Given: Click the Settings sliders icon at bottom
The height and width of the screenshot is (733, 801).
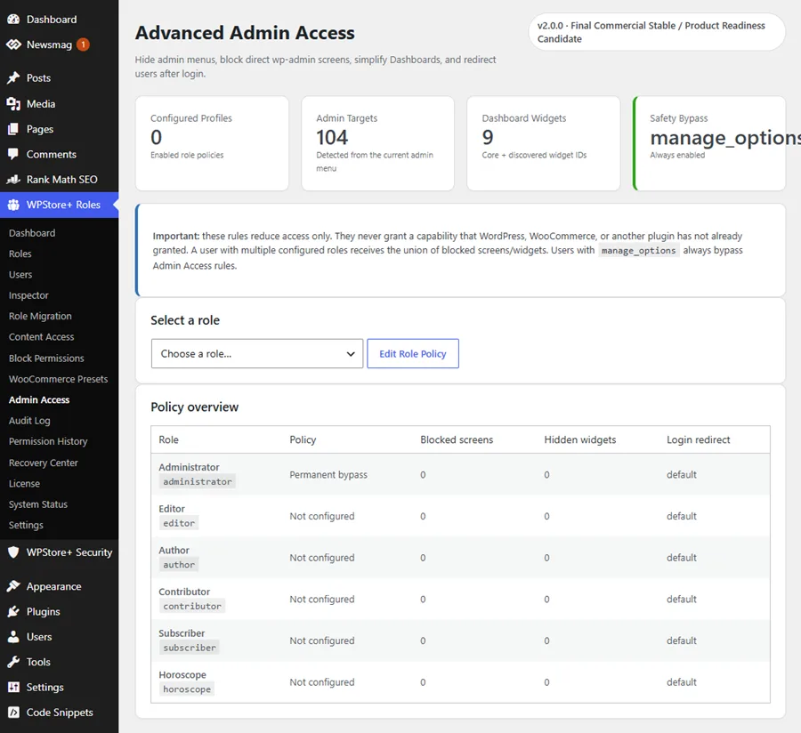Looking at the screenshot, I should pos(13,687).
